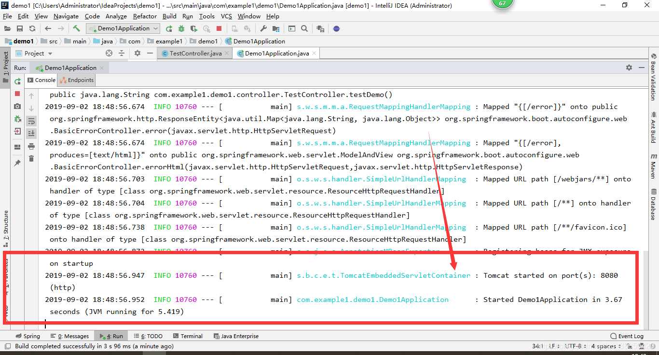Dump threads using the camera icon

tap(17, 106)
